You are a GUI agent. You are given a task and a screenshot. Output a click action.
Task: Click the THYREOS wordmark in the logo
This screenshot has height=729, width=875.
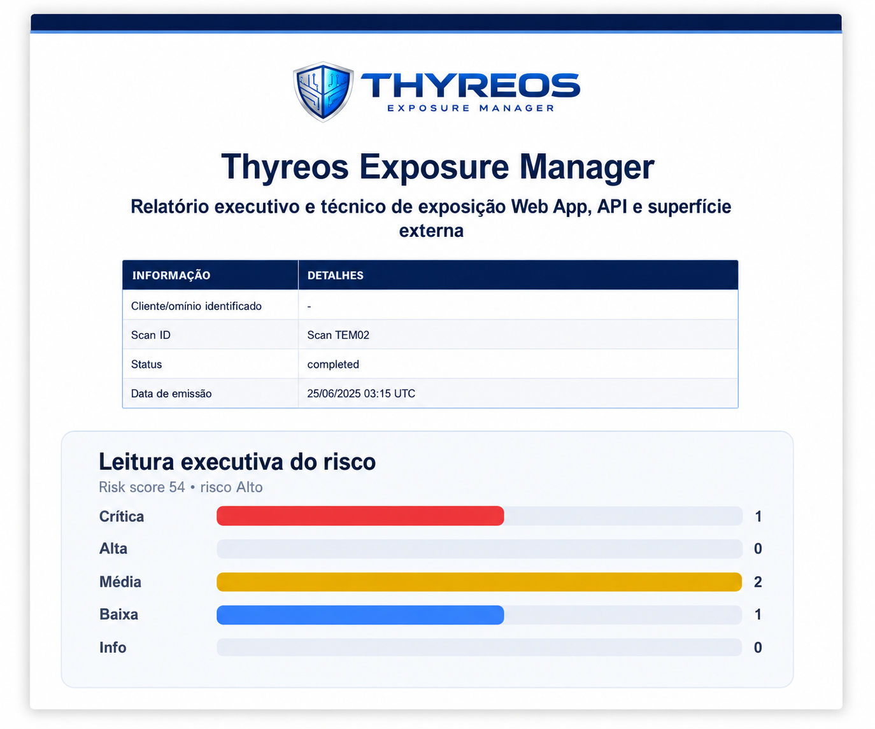tap(471, 86)
